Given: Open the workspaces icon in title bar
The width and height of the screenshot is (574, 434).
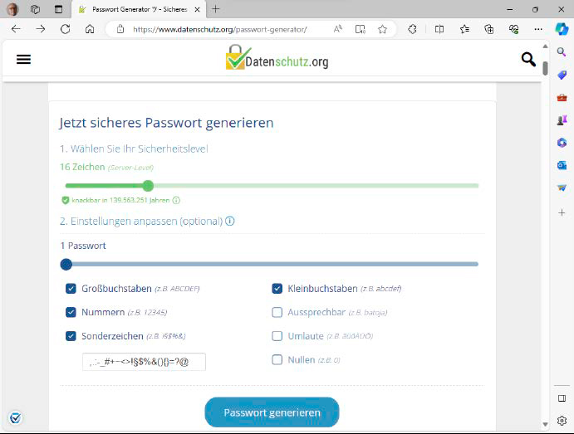Looking at the screenshot, I should coord(35,9).
